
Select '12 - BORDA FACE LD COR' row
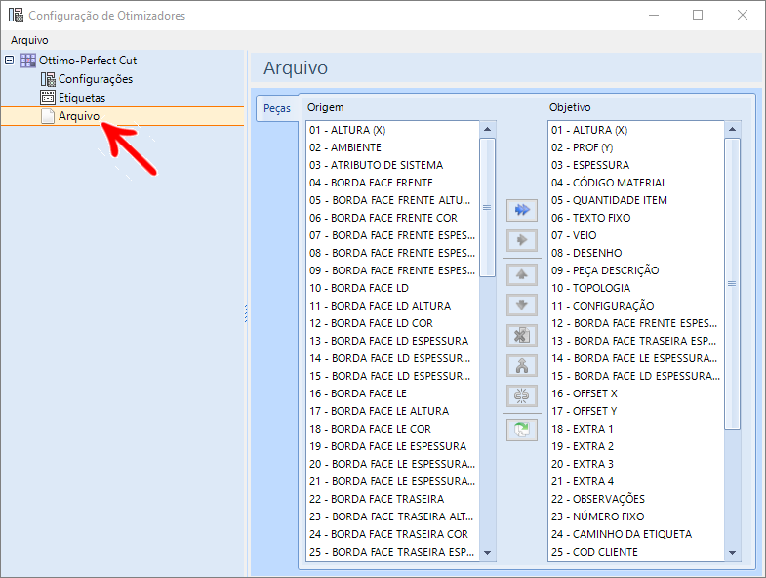[x=393, y=324]
